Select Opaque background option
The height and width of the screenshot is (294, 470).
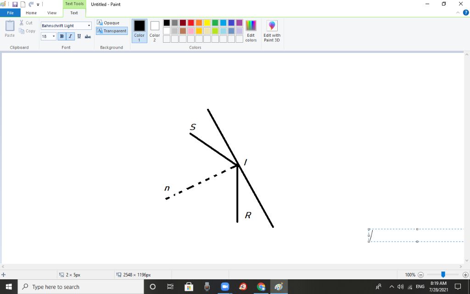pos(108,23)
